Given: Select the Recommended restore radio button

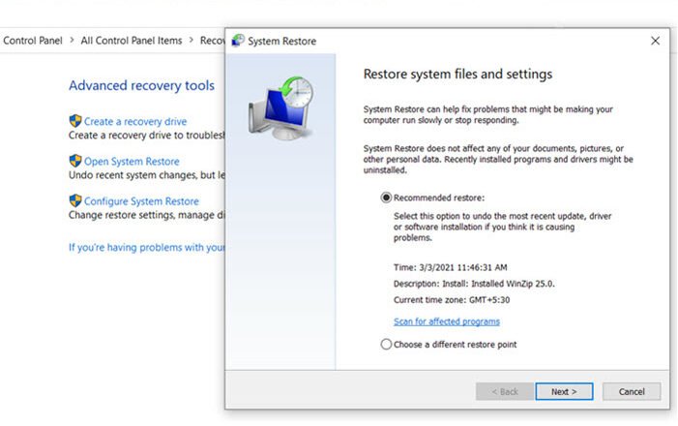Looking at the screenshot, I should point(386,198).
